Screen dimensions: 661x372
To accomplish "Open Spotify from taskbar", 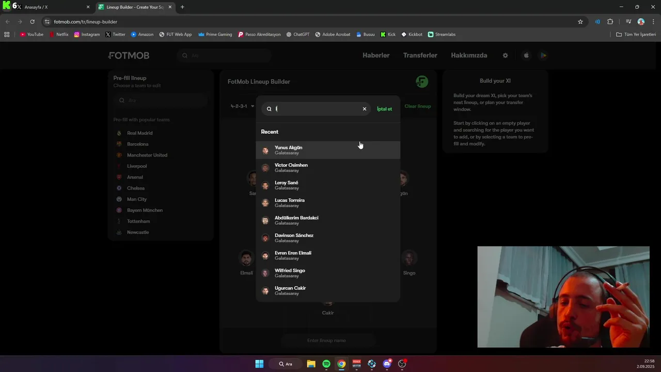I will (326, 364).
